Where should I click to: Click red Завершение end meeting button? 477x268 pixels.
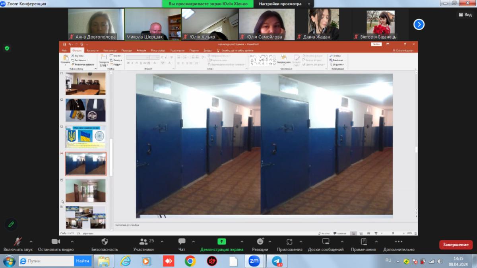(456, 245)
